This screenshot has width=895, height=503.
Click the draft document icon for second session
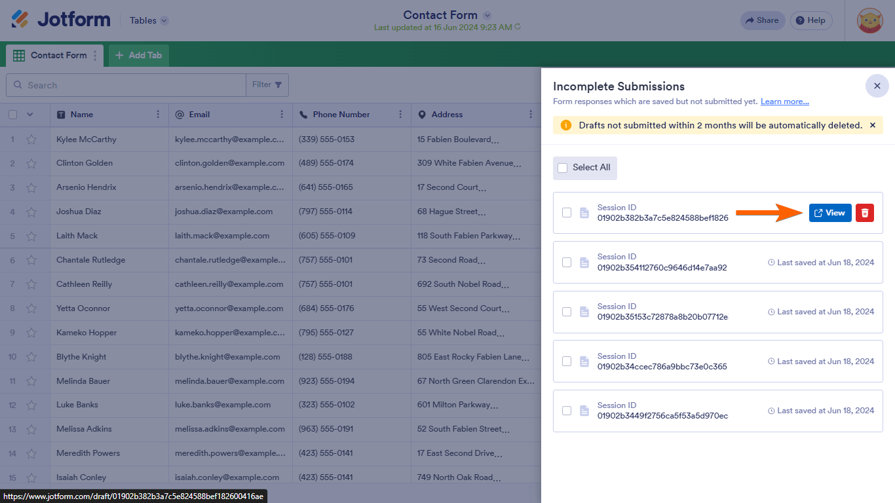pos(584,262)
